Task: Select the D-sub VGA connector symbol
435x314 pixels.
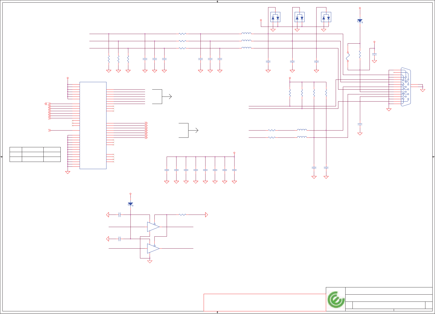Action: pyautogui.click(x=406, y=87)
